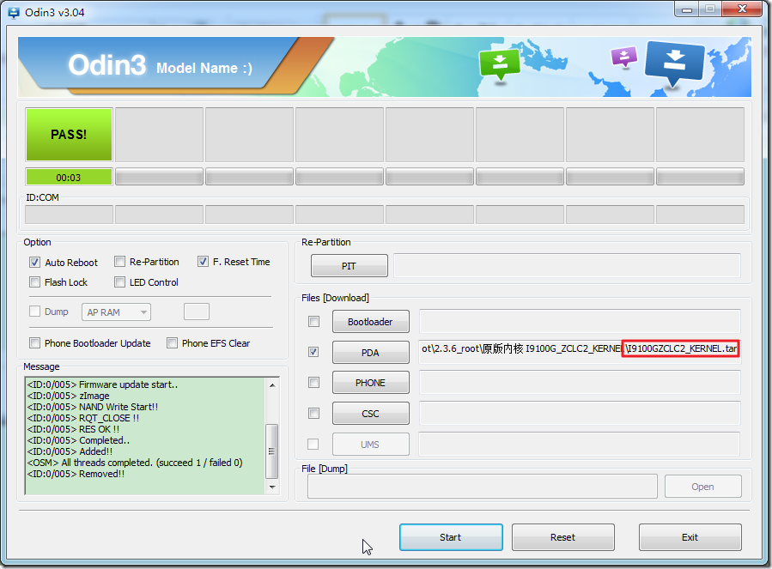Click the message log scroll down arrow
The image size is (772, 569).
(272, 487)
